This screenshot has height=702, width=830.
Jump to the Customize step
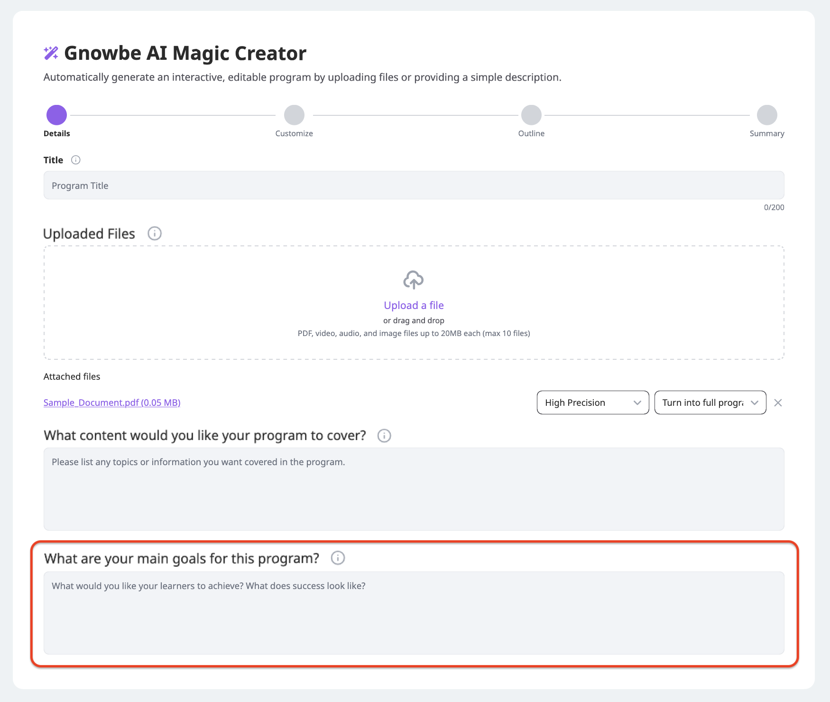pyautogui.click(x=294, y=115)
